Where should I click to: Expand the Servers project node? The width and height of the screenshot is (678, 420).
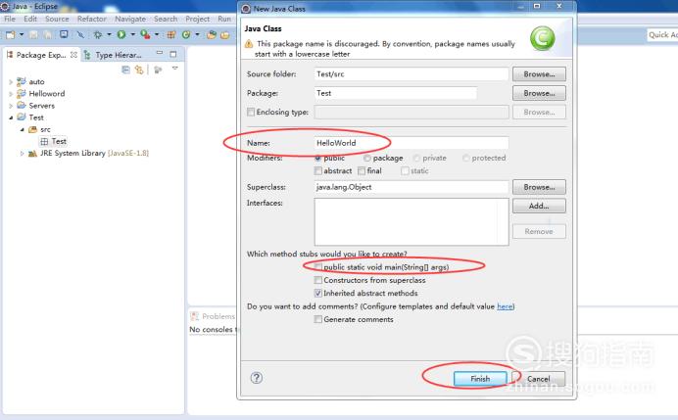pos(11,106)
